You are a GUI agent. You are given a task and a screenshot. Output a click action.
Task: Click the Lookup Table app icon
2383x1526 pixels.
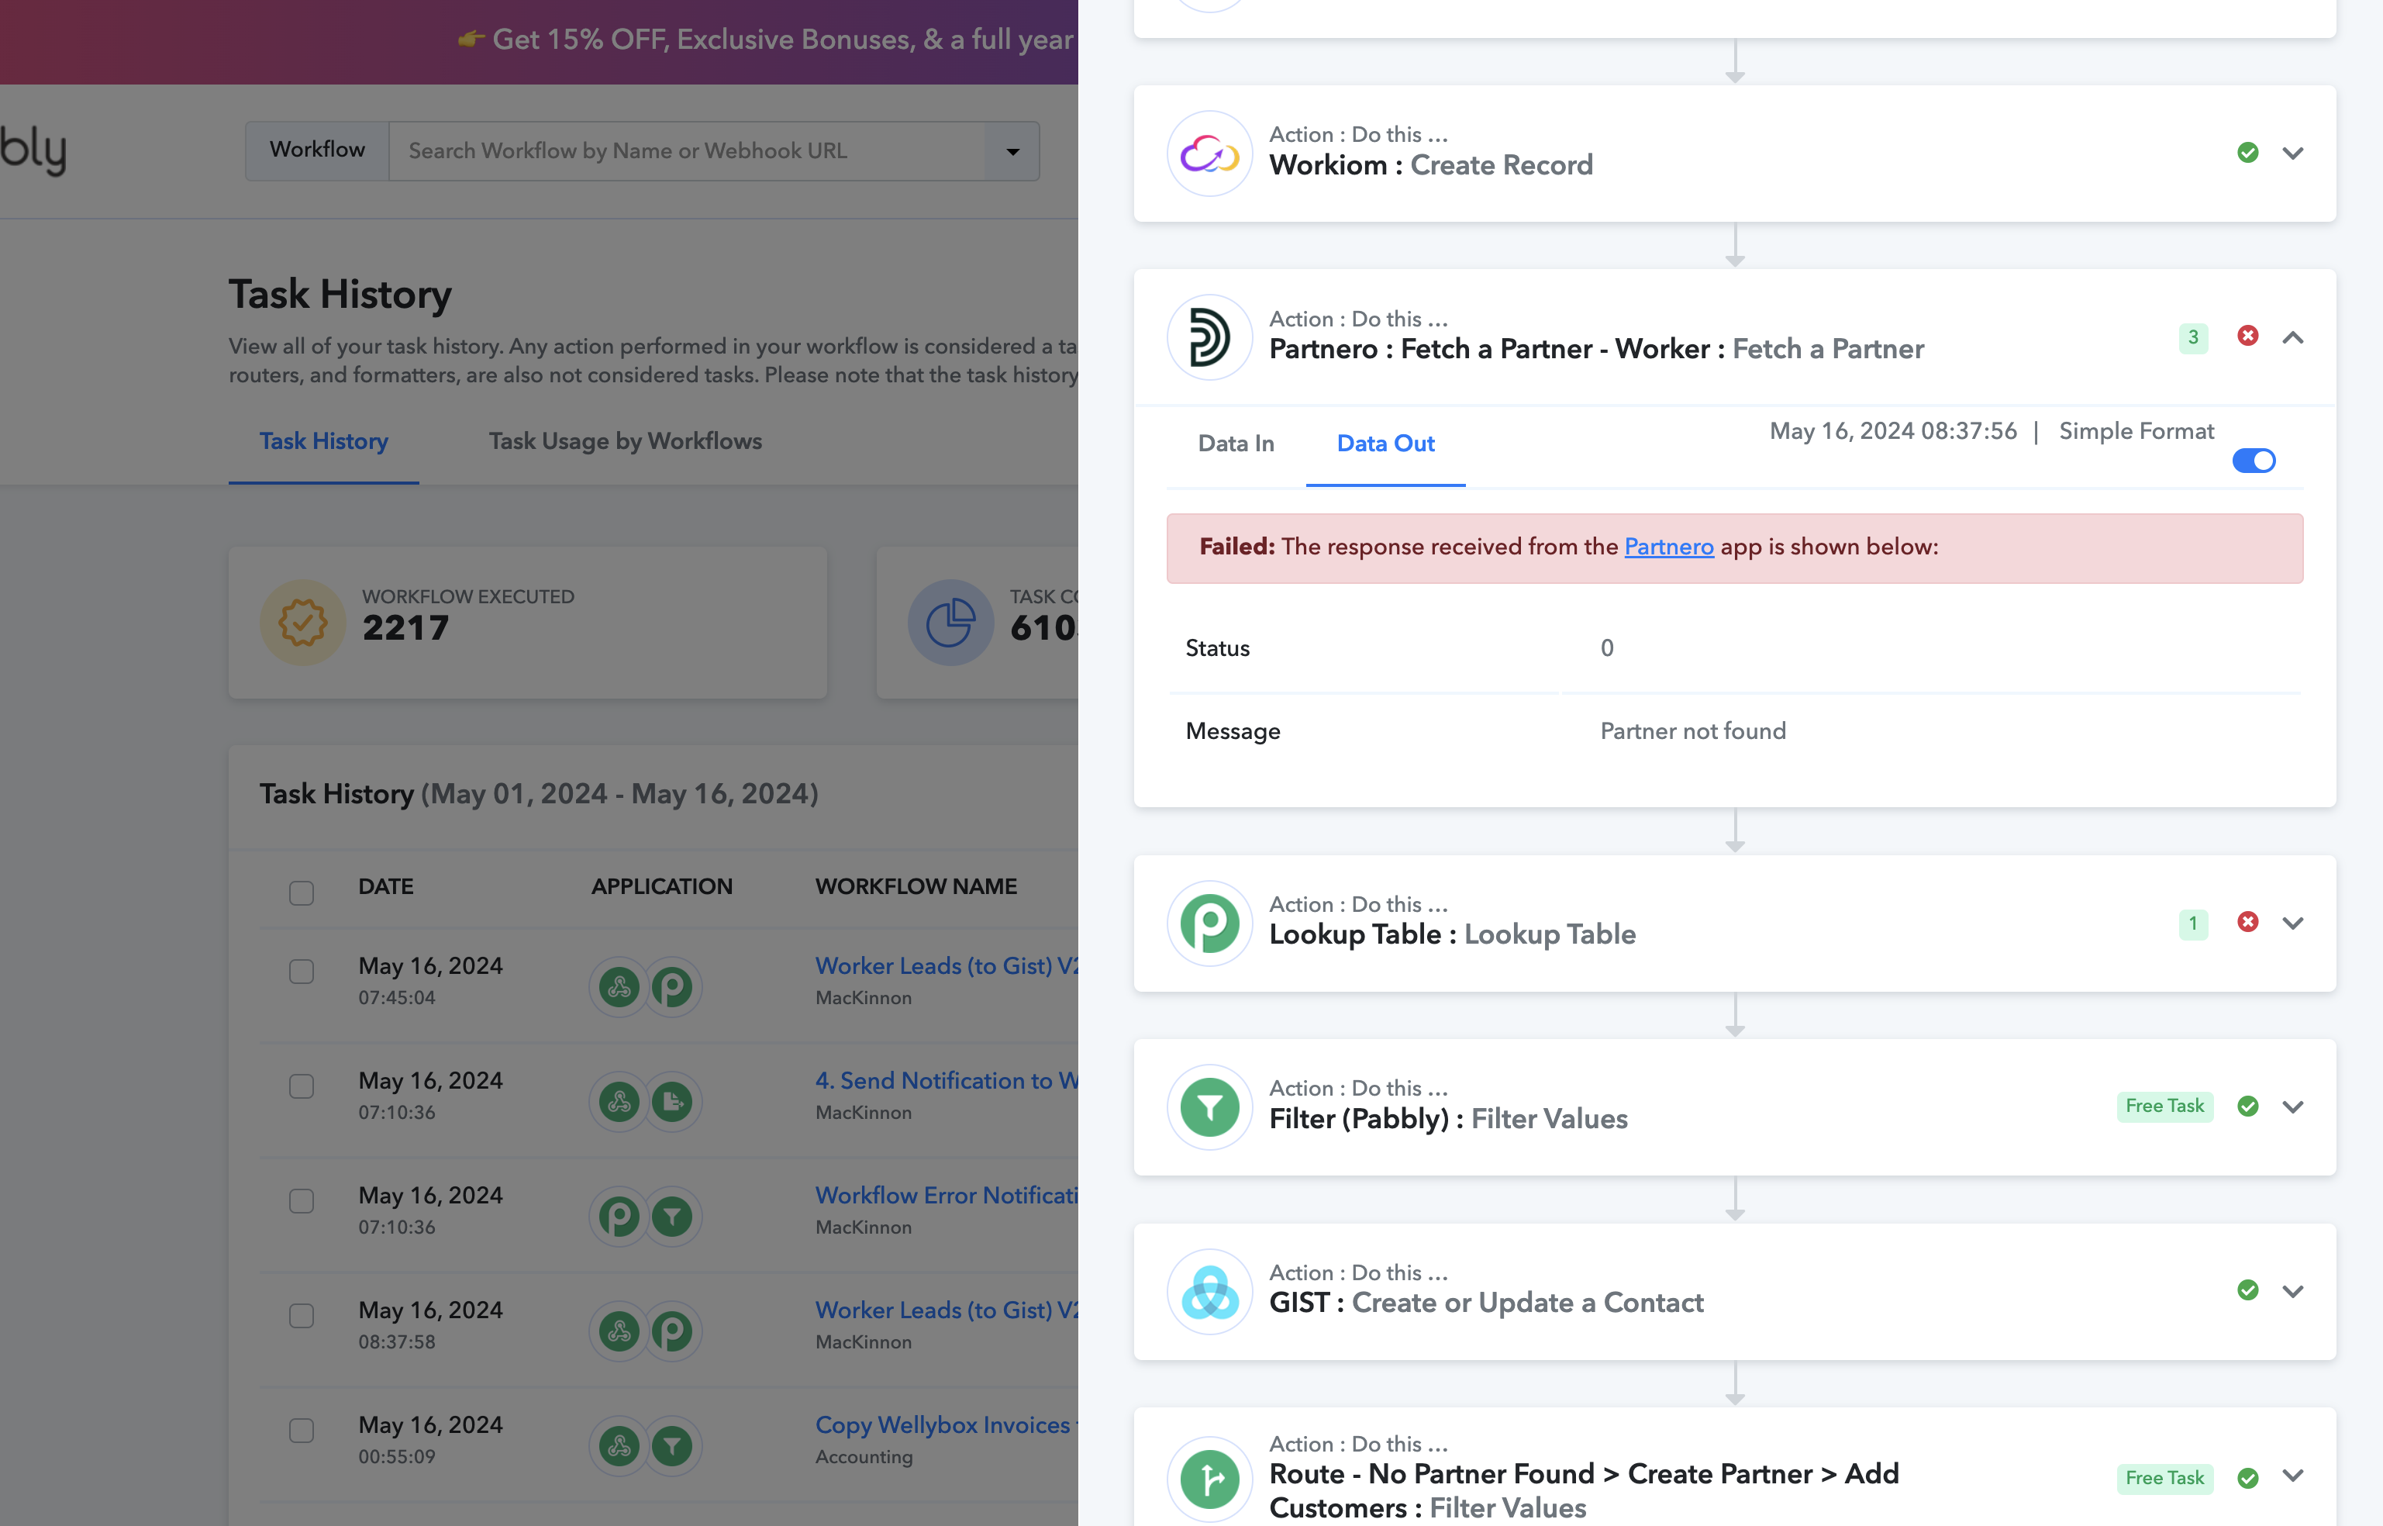[1209, 924]
